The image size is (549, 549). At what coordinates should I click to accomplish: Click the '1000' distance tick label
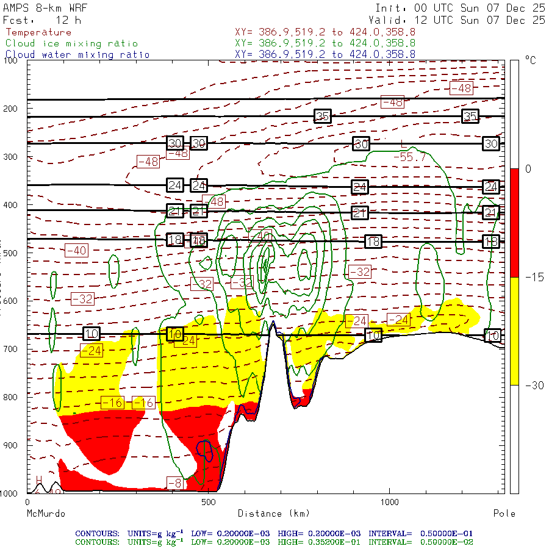coord(389,502)
